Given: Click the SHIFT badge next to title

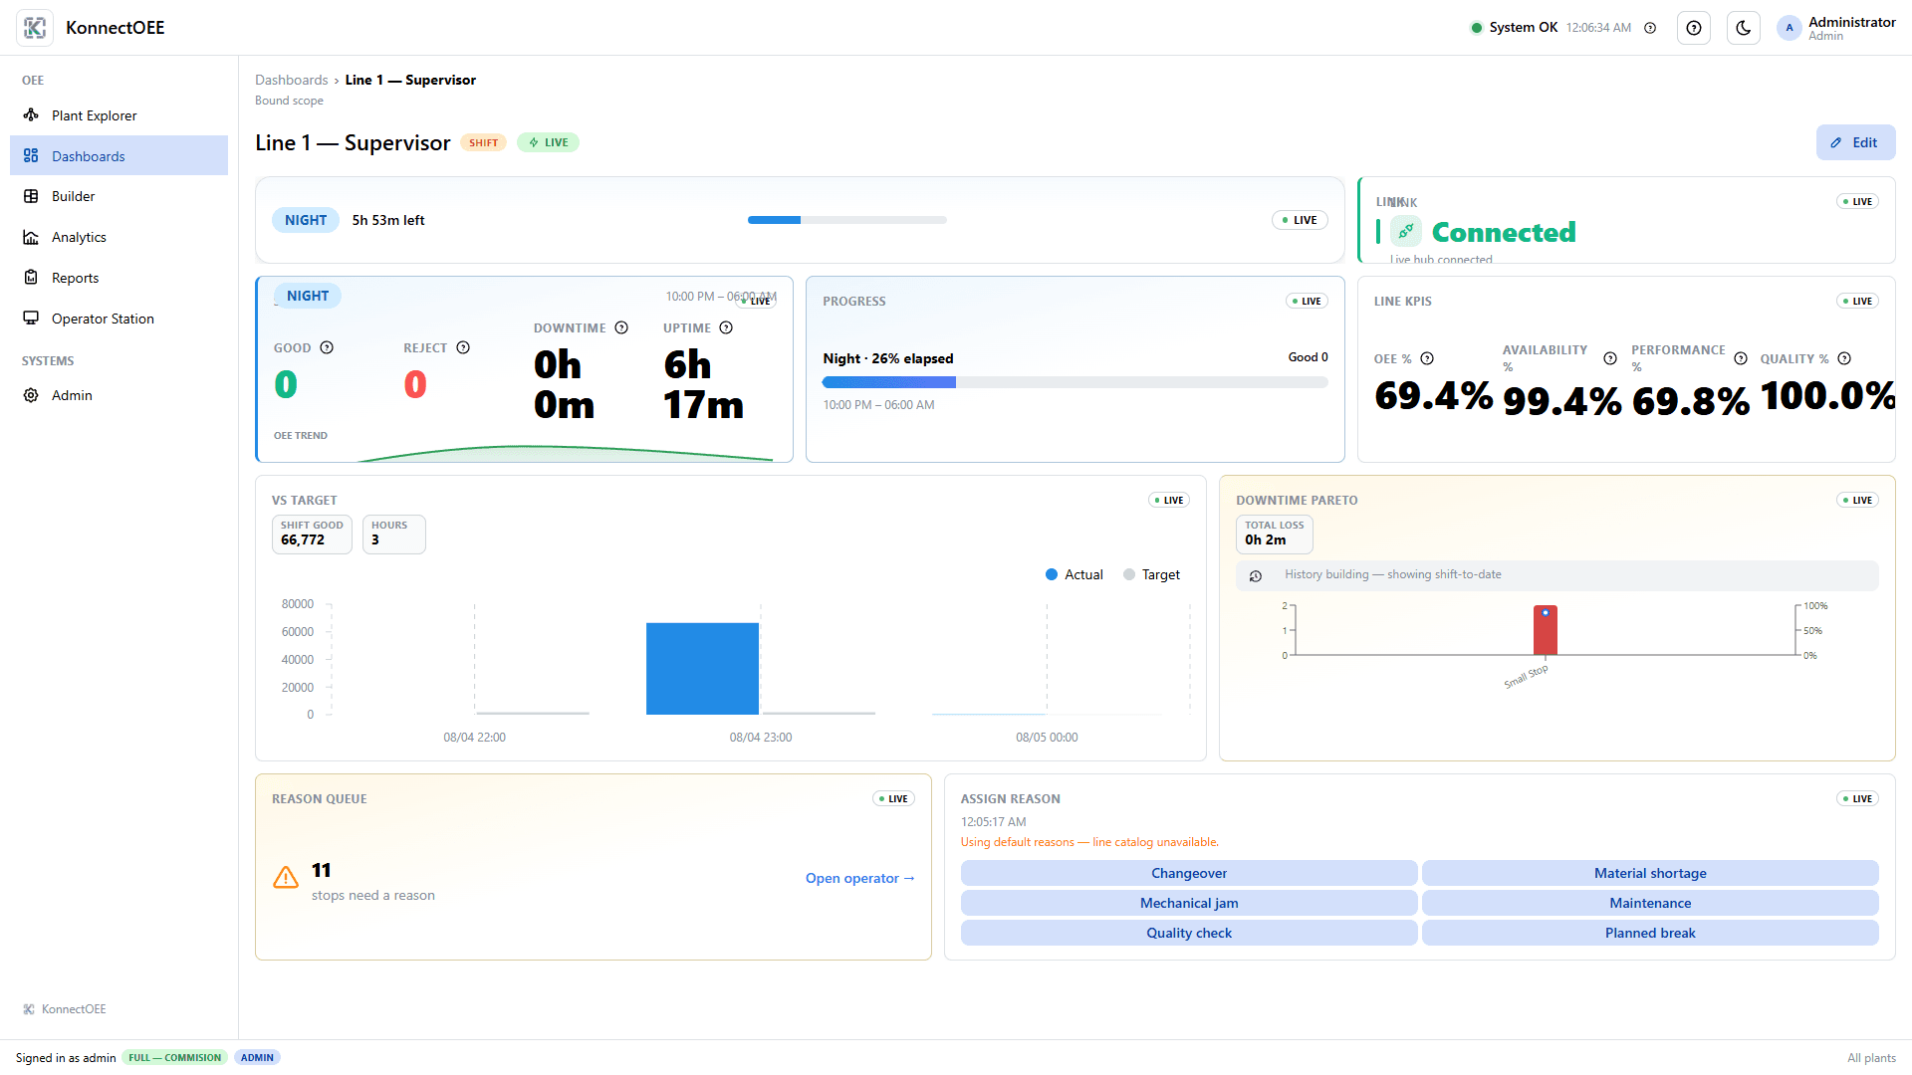Looking at the screenshot, I should (x=483, y=142).
